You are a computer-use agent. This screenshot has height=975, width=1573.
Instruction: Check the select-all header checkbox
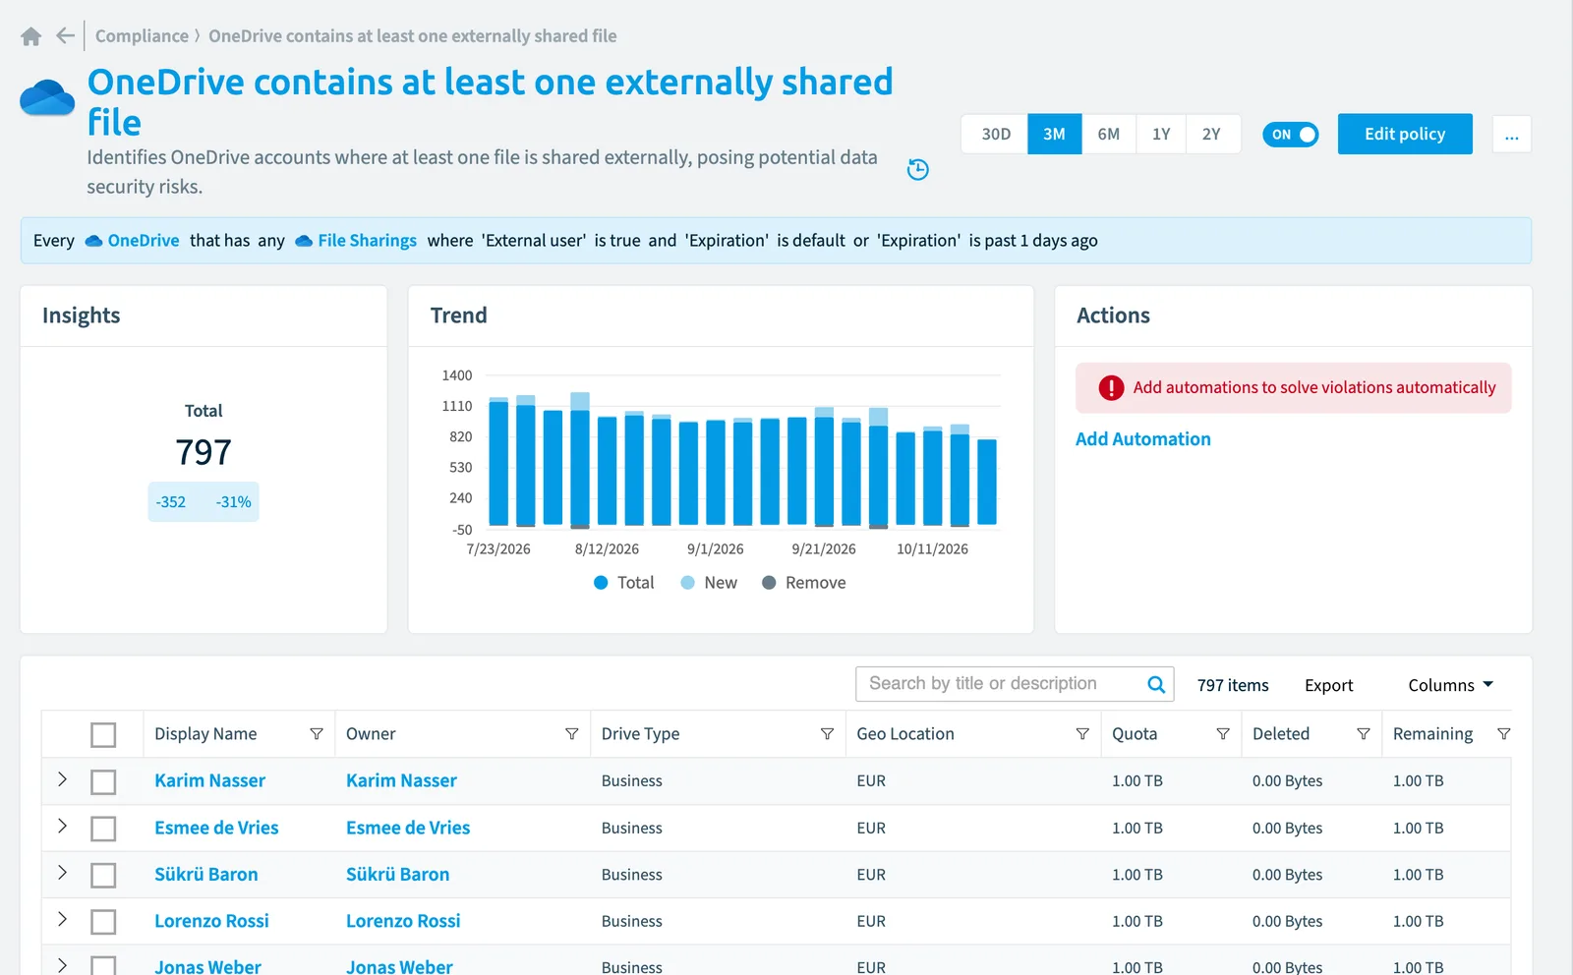tap(103, 734)
